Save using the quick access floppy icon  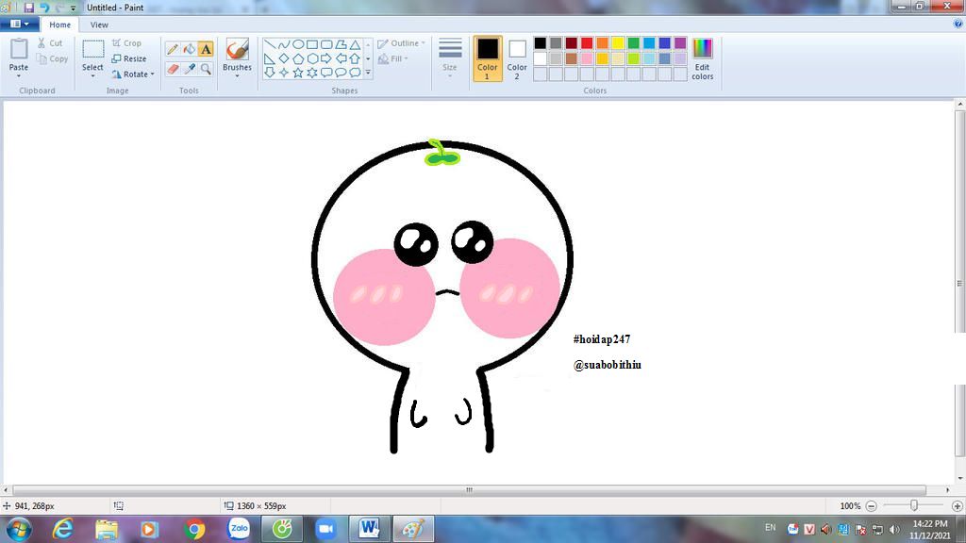click(x=29, y=8)
